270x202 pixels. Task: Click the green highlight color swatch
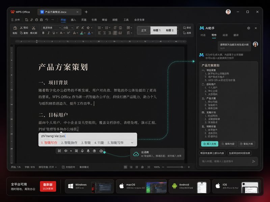click(x=82, y=33)
